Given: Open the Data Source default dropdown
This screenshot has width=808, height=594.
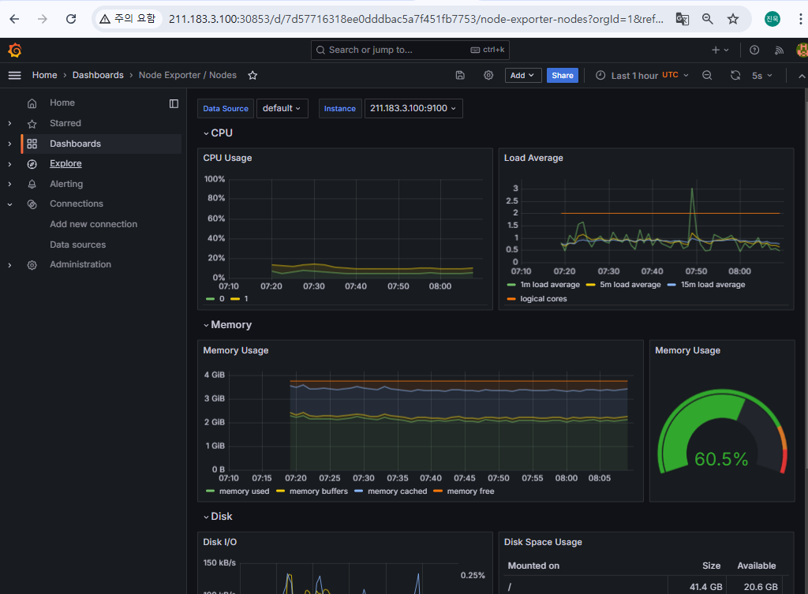Looking at the screenshot, I should coord(282,108).
